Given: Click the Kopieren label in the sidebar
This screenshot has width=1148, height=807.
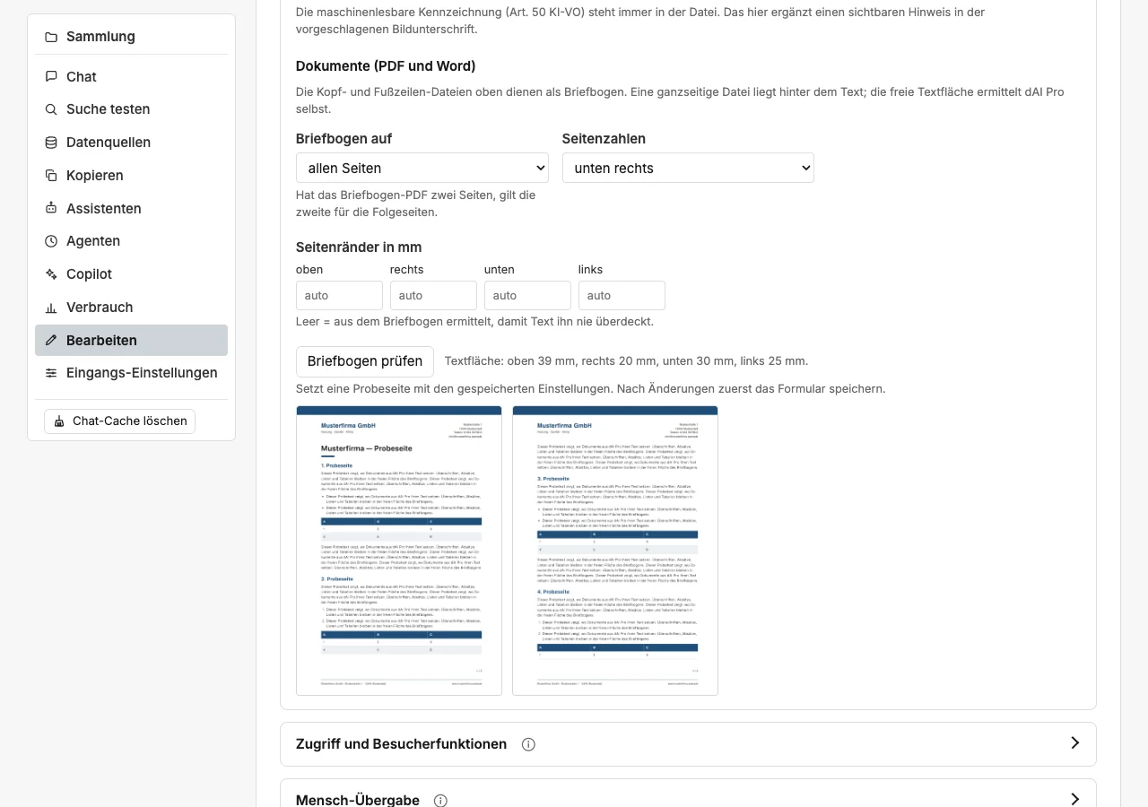Looking at the screenshot, I should [95, 176].
